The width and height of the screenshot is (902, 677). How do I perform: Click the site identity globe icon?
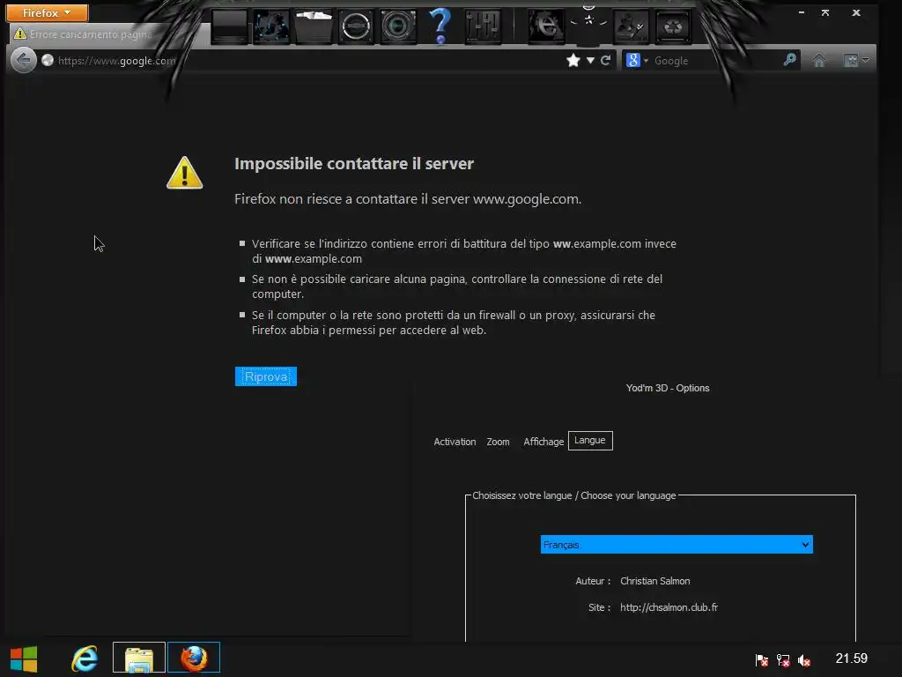click(x=48, y=60)
